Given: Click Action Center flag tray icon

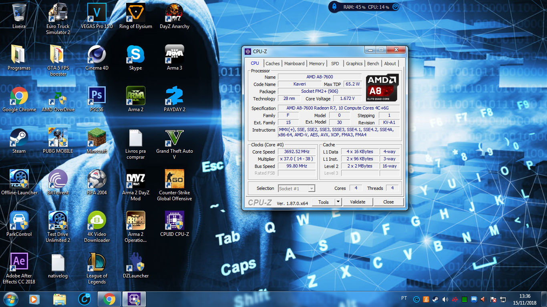Looking at the screenshot, I should [494, 299].
